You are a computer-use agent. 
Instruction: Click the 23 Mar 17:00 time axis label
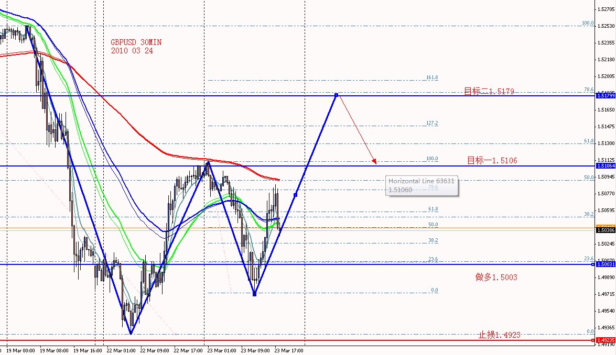[289, 350]
